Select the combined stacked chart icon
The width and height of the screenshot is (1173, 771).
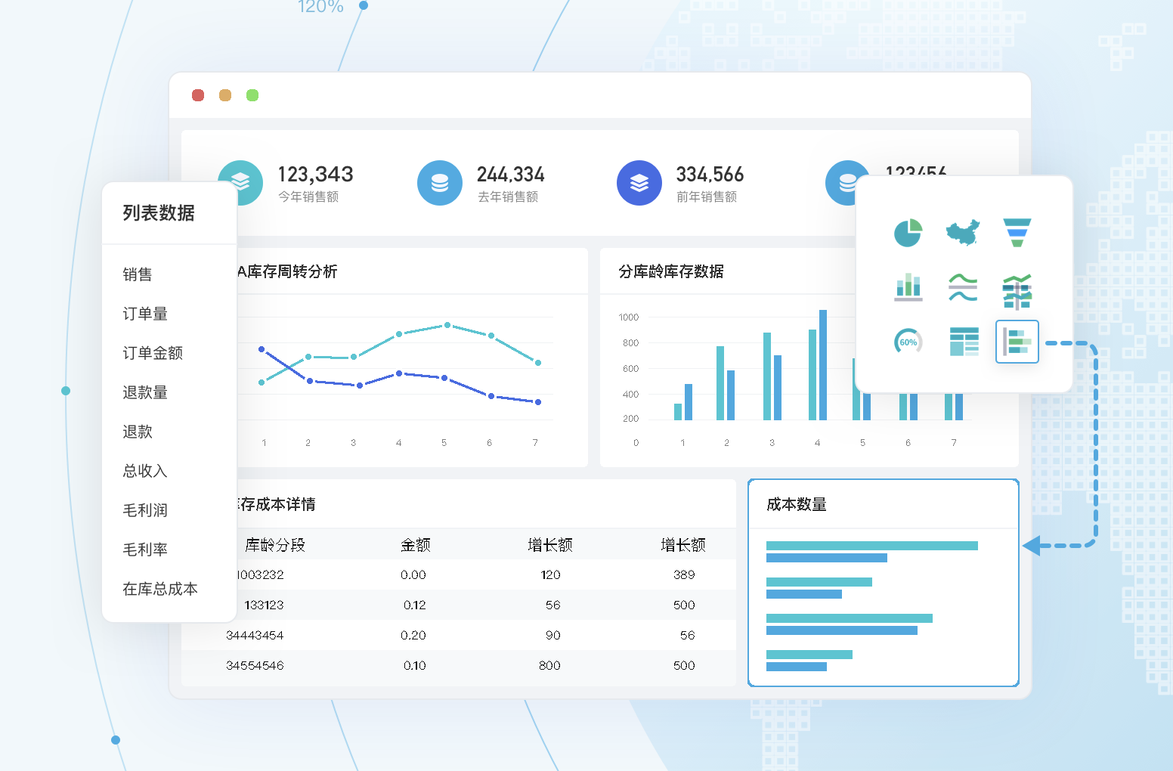[x=1017, y=288]
